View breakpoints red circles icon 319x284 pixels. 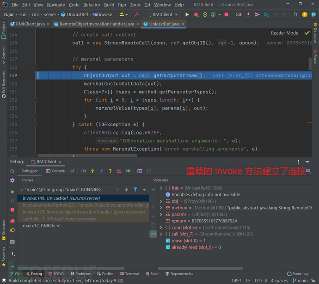click(12, 221)
